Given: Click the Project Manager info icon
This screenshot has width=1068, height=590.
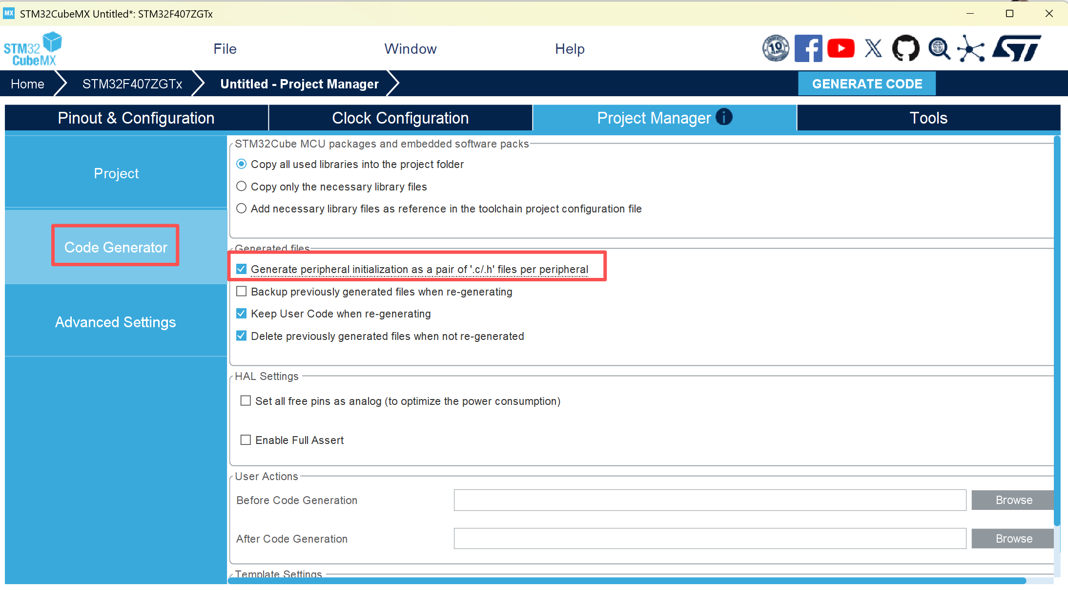Looking at the screenshot, I should pyautogui.click(x=724, y=117).
